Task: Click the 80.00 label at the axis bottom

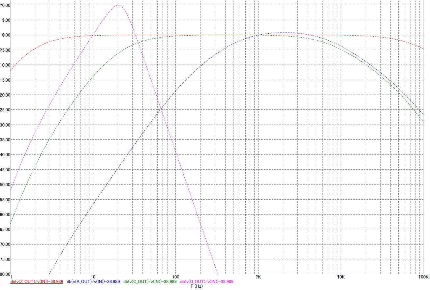Action: pyautogui.click(x=5, y=274)
